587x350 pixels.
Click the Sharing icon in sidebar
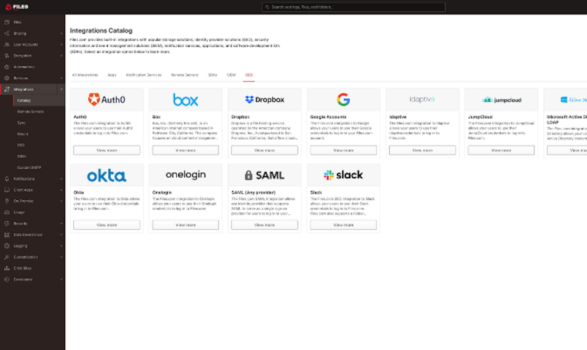tap(7, 33)
